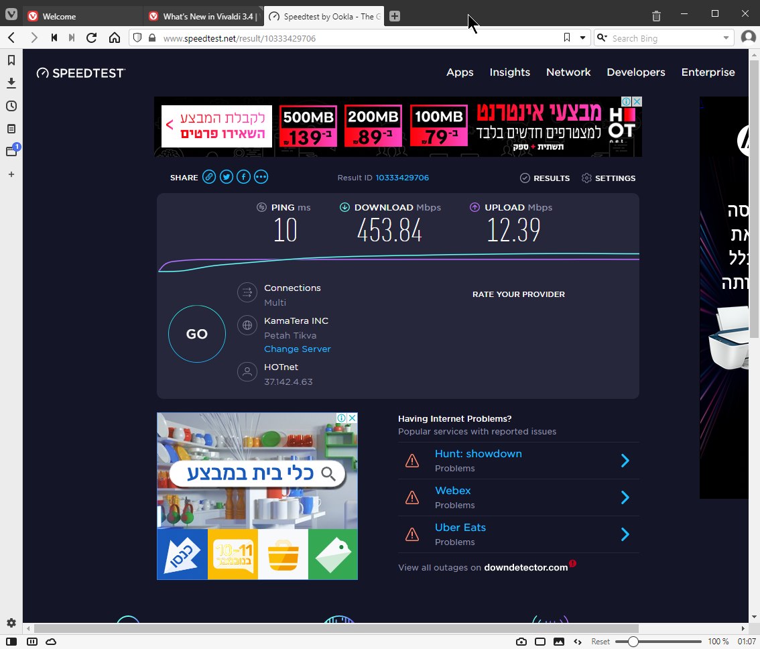Open closed tabs trash can
This screenshot has width=760, height=649.
656,16
